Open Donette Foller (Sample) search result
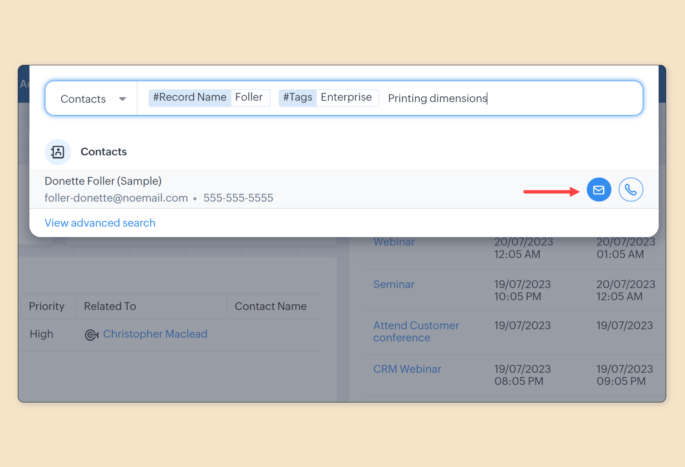The image size is (685, 467). [x=103, y=181]
